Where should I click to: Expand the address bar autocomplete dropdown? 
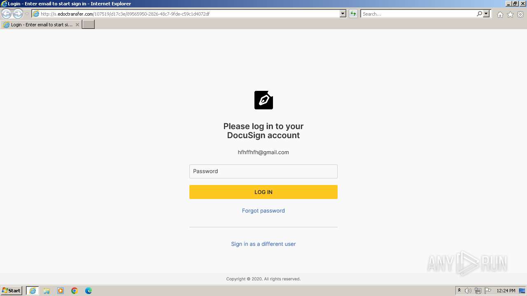(343, 14)
